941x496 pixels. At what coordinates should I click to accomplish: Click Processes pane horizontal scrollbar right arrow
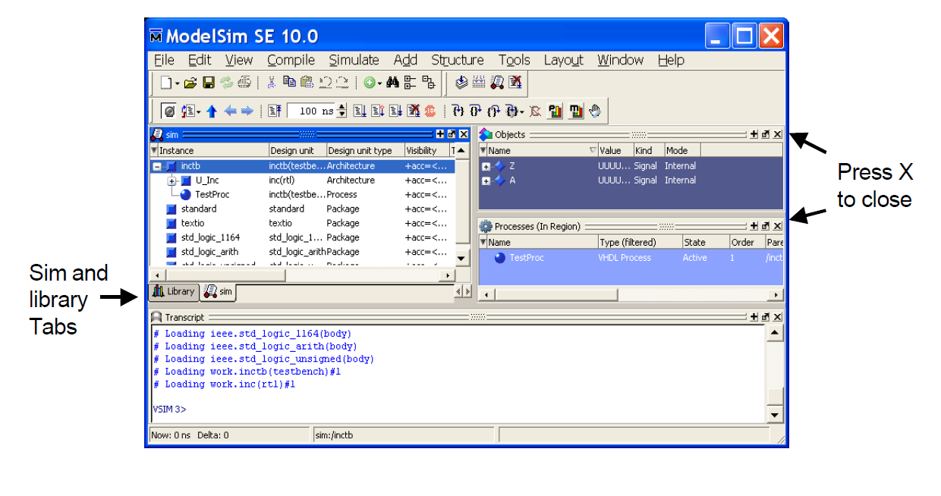pos(776,294)
